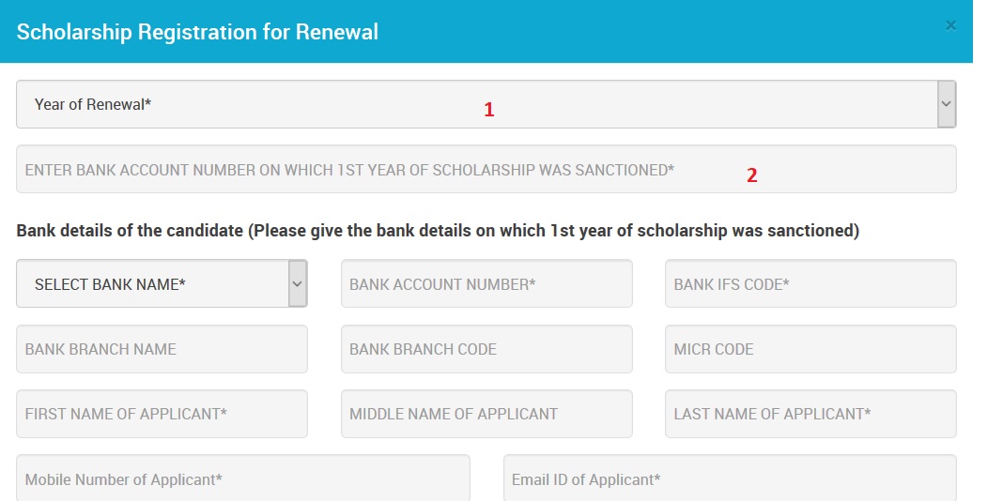Close the Scholarship Registration dialog
1003x501 pixels.
tap(950, 26)
